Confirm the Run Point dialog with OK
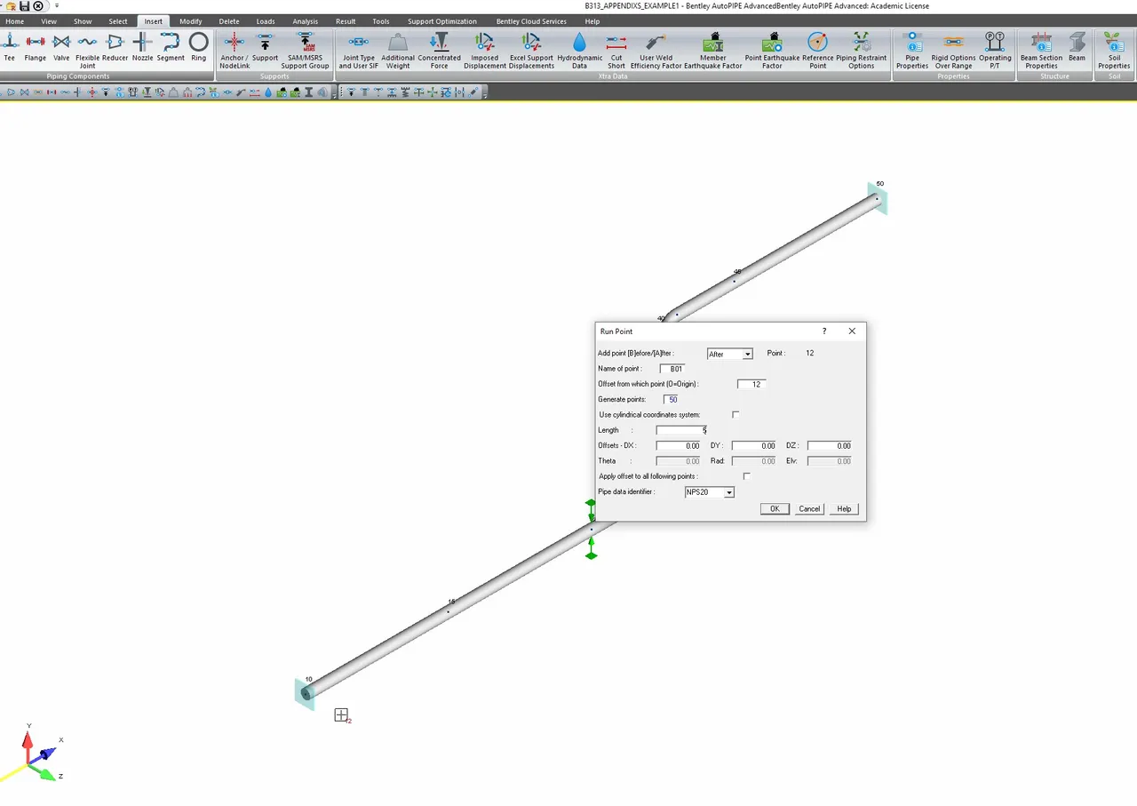 pyautogui.click(x=775, y=509)
